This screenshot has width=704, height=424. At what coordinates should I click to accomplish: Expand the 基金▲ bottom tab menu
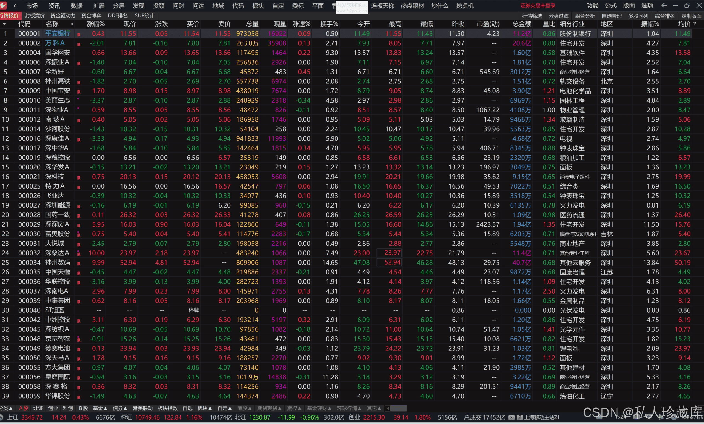(x=100, y=408)
